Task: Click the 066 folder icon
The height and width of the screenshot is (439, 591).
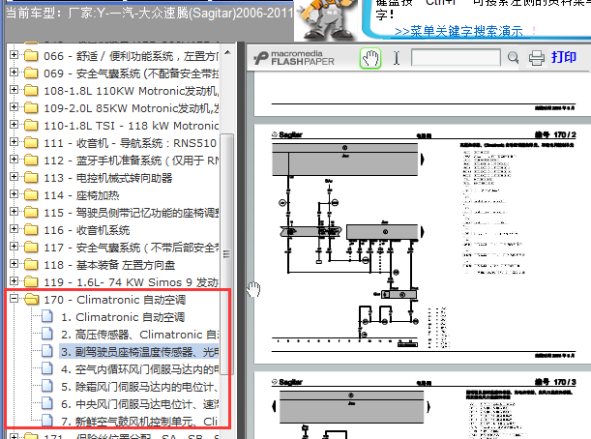Action: (31, 56)
